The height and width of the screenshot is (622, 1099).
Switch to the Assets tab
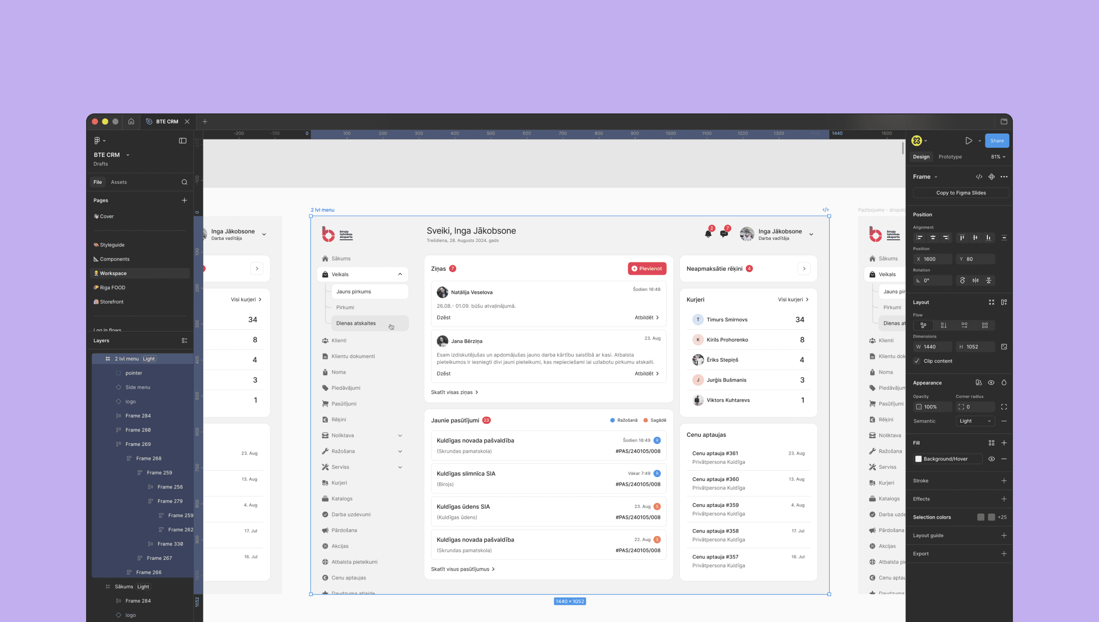click(119, 182)
